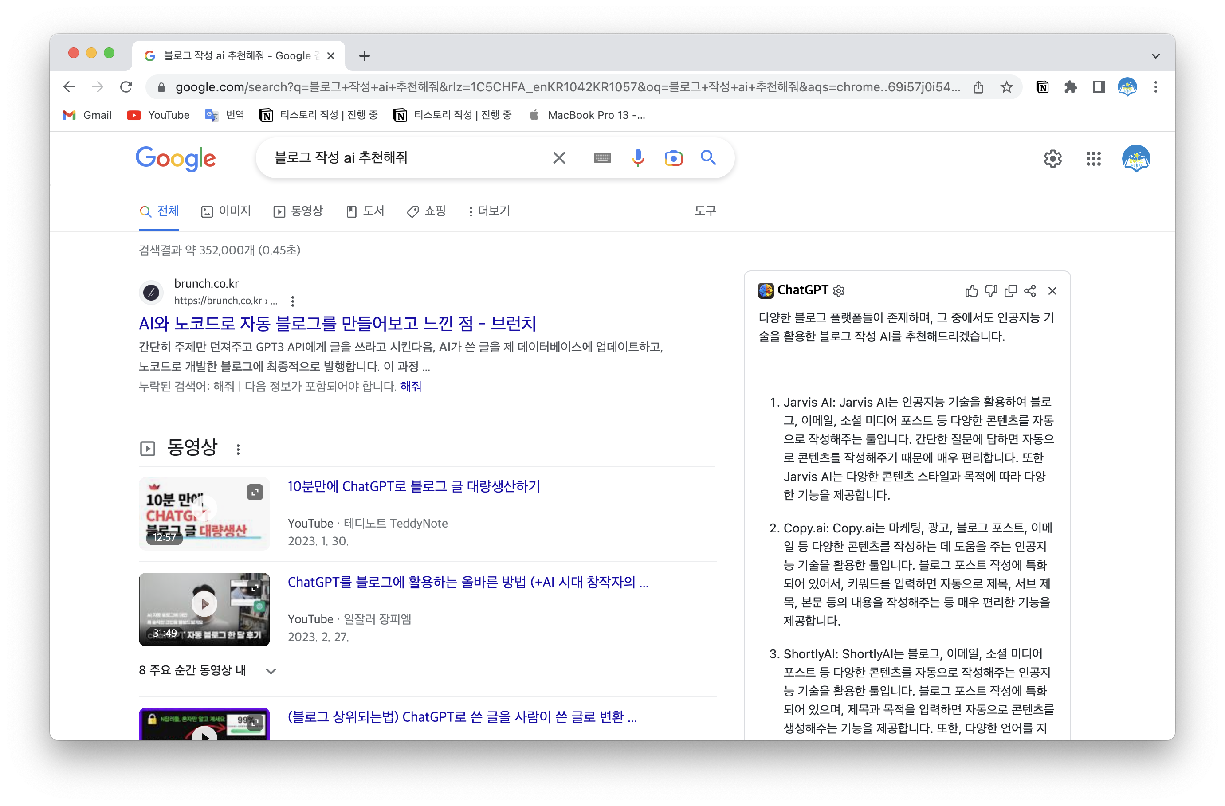The image size is (1225, 806).
Task: Open the on-screen keyboard input tool
Action: pos(602,158)
